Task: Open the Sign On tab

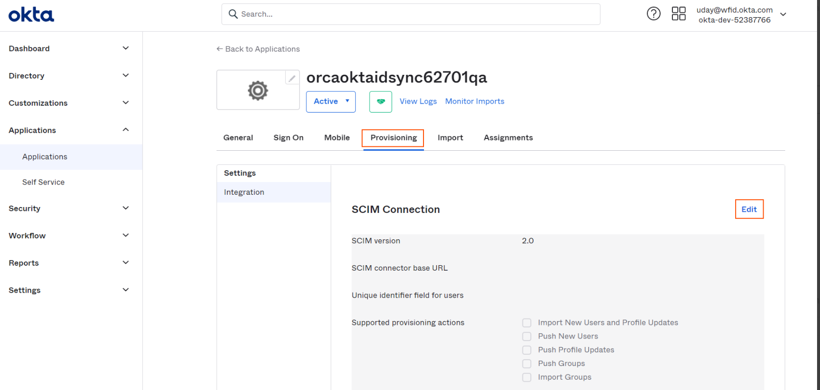Action: (289, 138)
